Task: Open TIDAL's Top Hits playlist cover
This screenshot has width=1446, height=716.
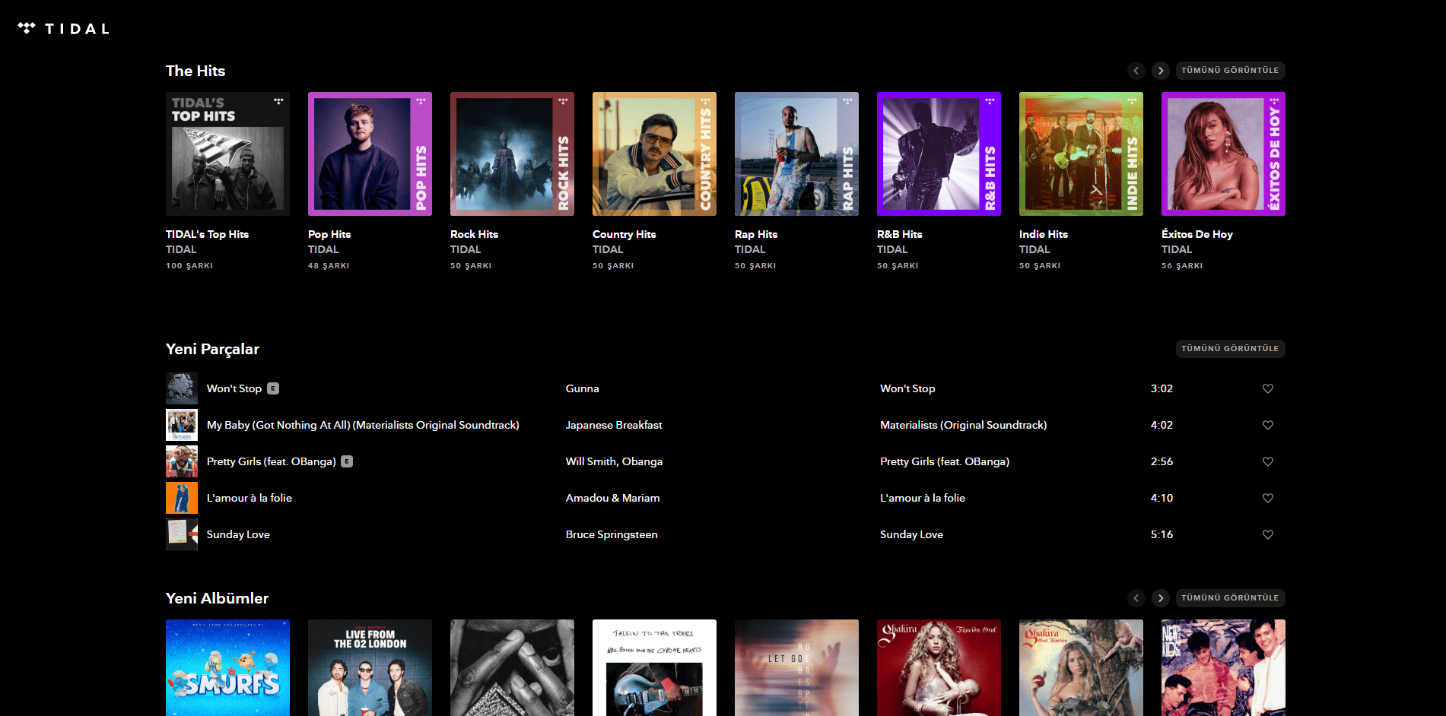Action: [x=227, y=154]
